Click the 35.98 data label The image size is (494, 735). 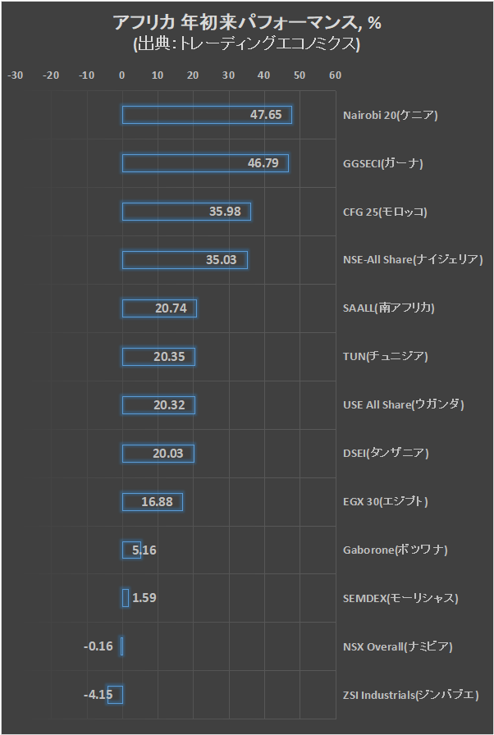225,212
